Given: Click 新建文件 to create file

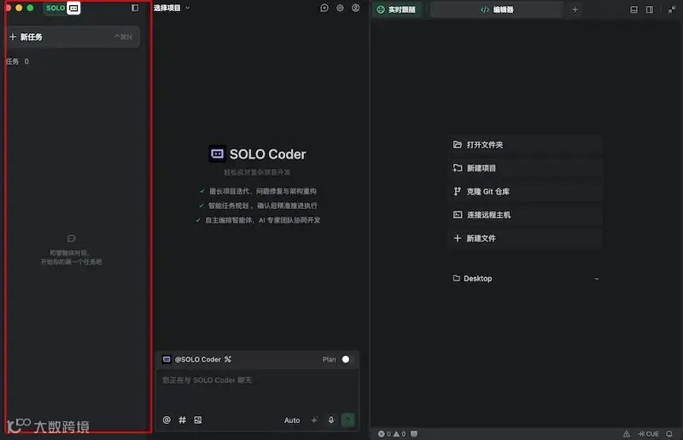Looking at the screenshot, I should [525, 238].
